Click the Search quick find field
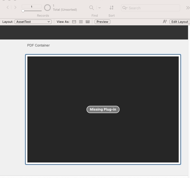Viewport: 190px width, 178px height. 150,8
